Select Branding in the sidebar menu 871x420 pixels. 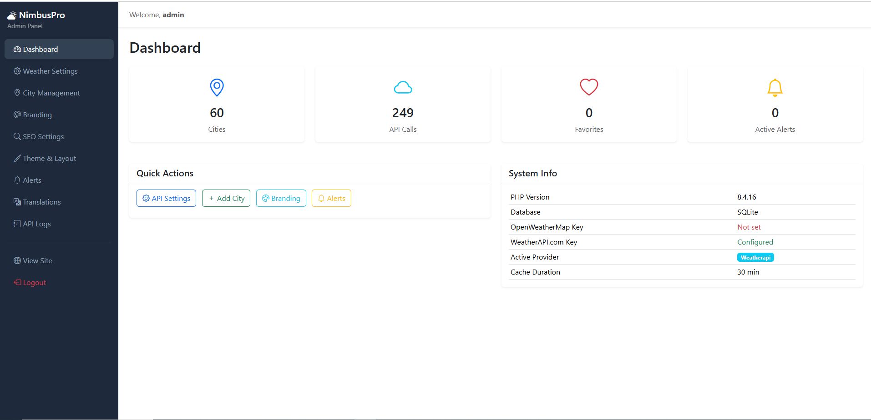click(x=59, y=115)
